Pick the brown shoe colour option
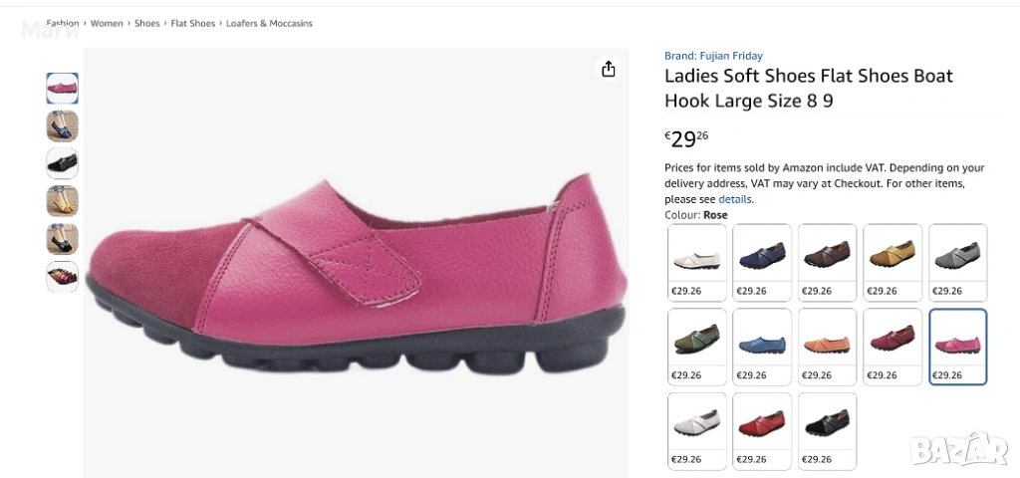This screenshot has height=478, width=1020. pos(827,262)
